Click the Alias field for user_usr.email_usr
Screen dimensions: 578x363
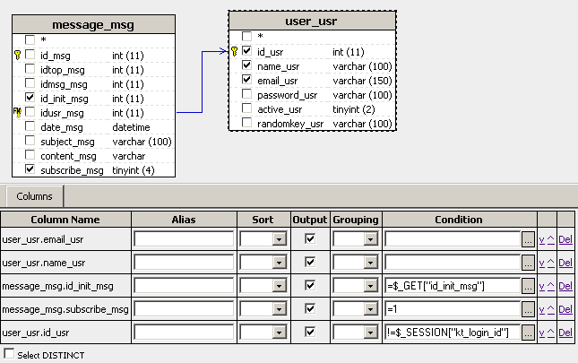point(184,239)
